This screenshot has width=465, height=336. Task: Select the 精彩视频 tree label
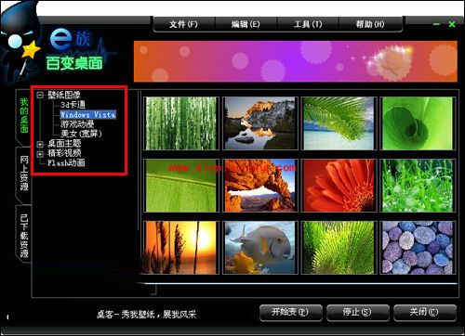click(x=64, y=153)
